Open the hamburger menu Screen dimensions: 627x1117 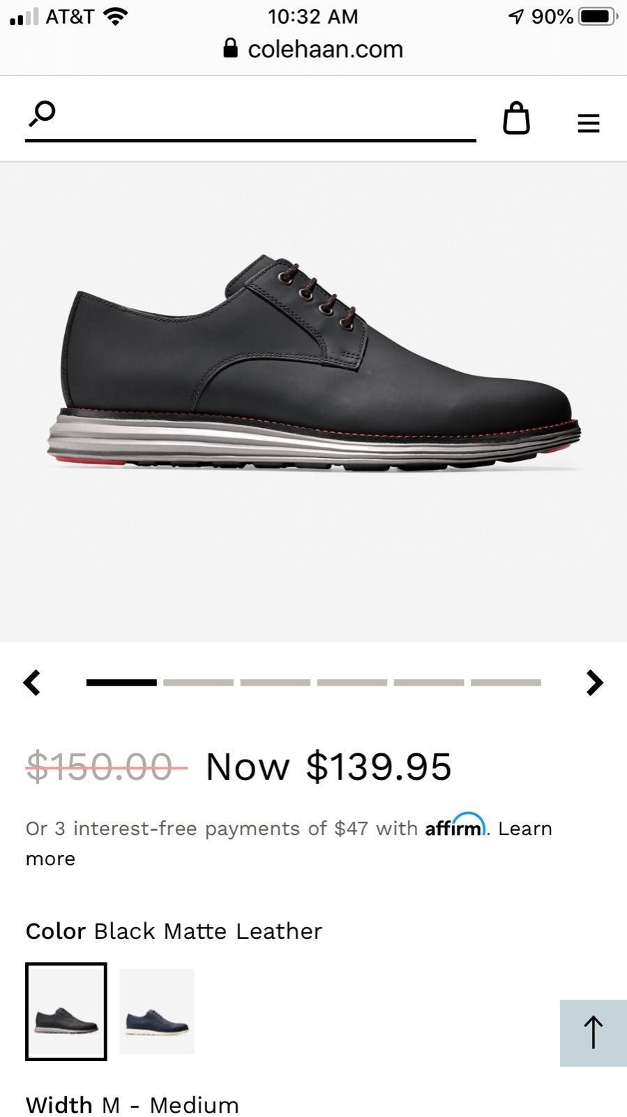(589, 124)
